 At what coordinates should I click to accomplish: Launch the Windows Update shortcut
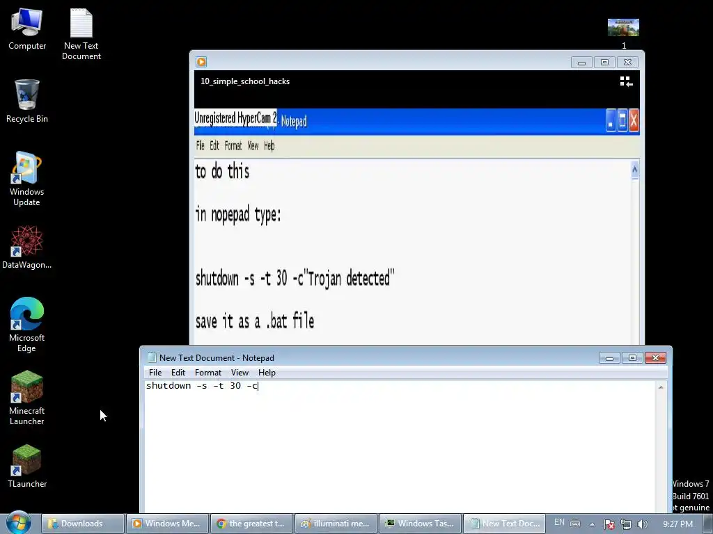point(27,179)
